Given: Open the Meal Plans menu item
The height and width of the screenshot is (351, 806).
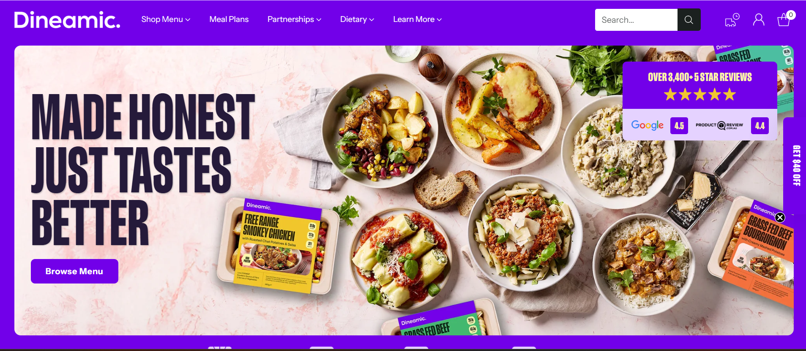Looking at the screenshot, I should (x=229, y=19).
